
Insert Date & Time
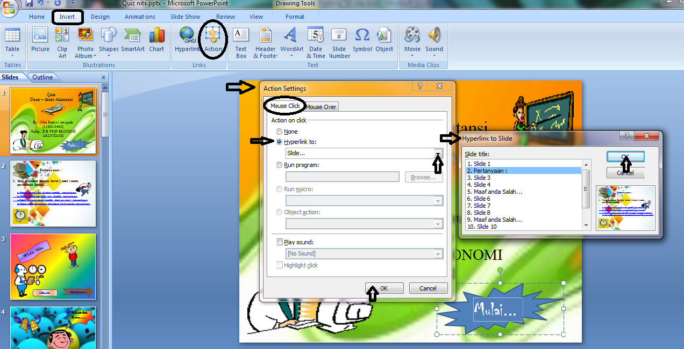[x=316, y=42]
